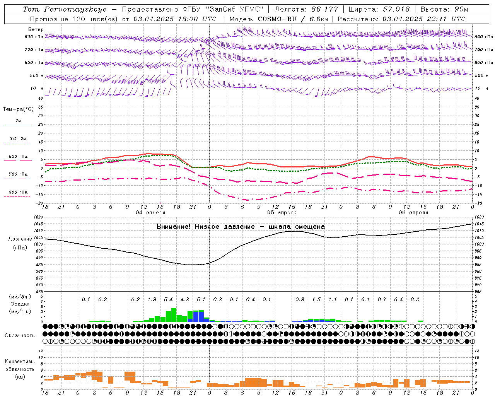Click the latitude value 57.016
495x396 pixels.
396,9
